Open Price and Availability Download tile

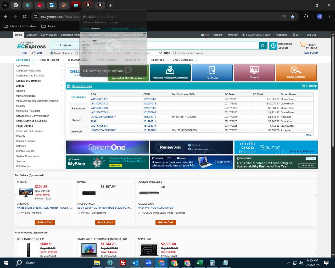click(x=170, y=73)
